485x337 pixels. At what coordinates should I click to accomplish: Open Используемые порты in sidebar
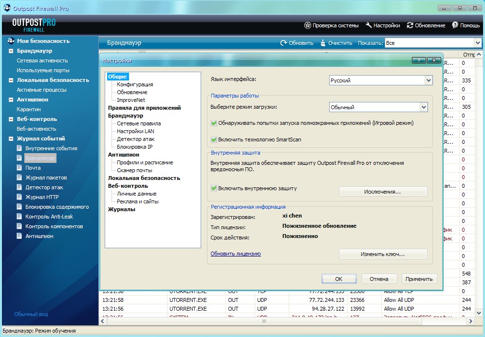(43, 70)
